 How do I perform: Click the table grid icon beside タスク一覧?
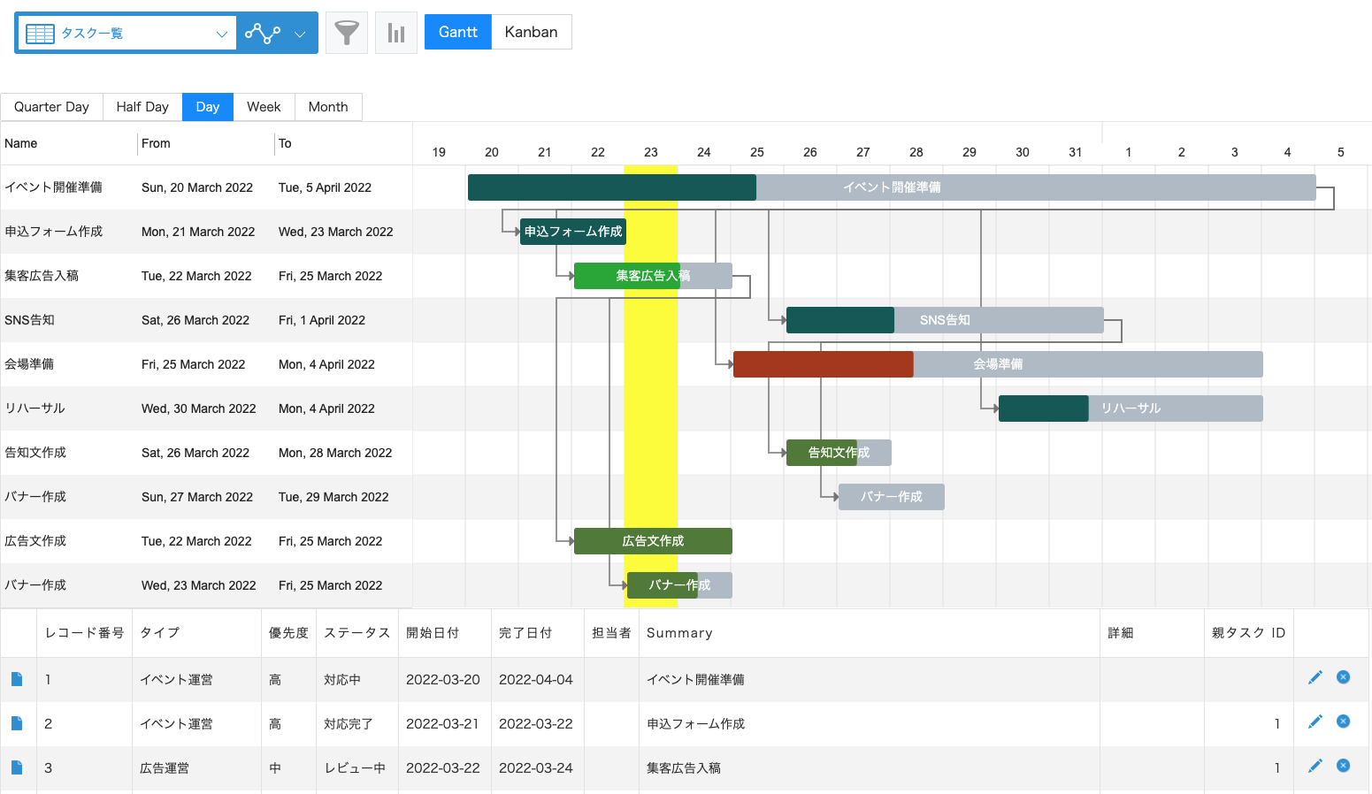[40, 32]
